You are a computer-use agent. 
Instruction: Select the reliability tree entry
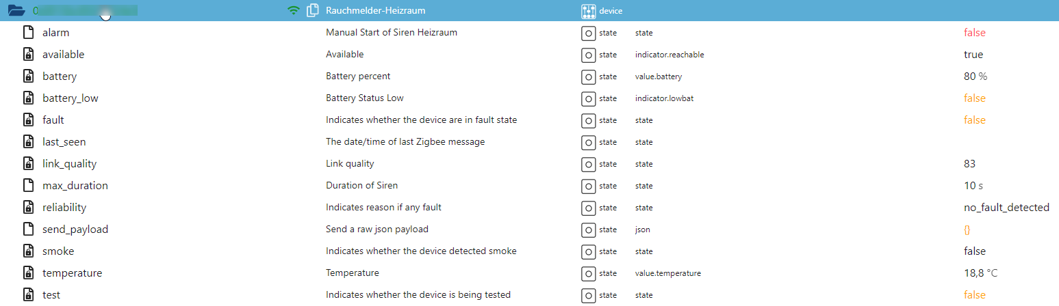pos(64,208)
